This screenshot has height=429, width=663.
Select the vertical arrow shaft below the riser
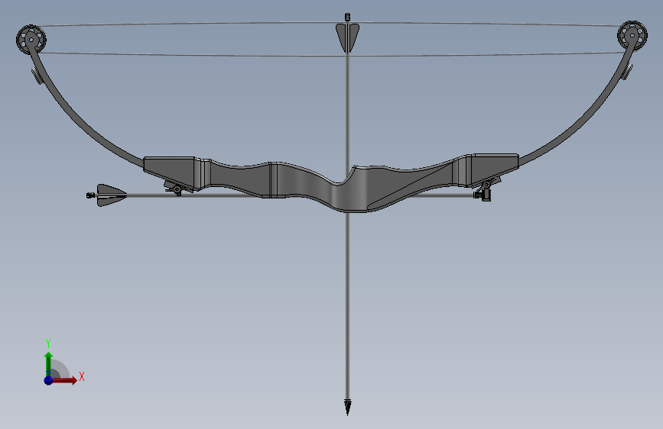coord(348,306)
